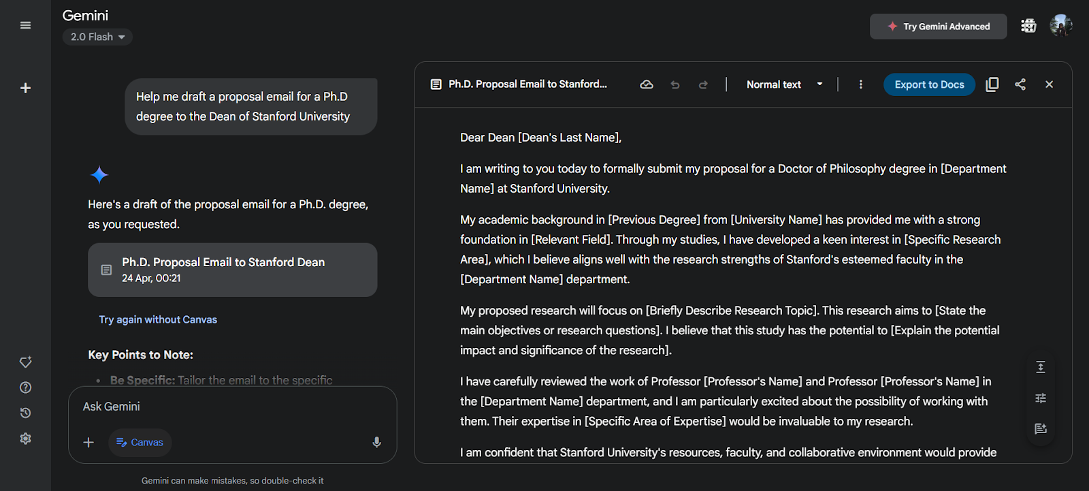Toggle the Canvas chip in prompt box

click(x=140, y=443)
